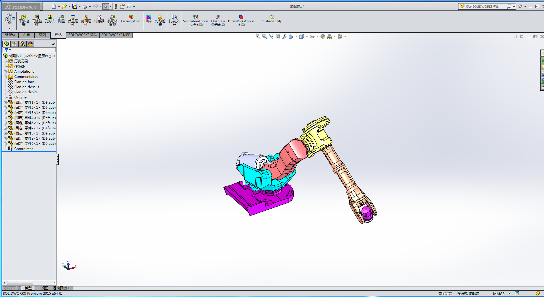The width and height of the screenshot is (544, 297).
Task: Switch to ConfigurationManager panel tab
Action: [22, 43]
